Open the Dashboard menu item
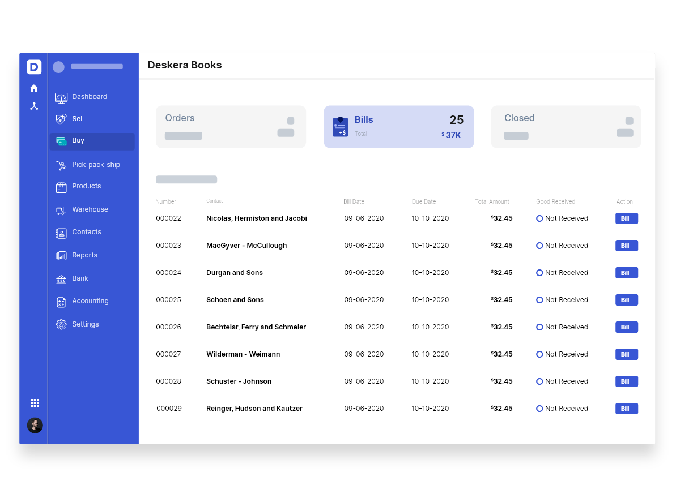 click(x=90, y=96)
